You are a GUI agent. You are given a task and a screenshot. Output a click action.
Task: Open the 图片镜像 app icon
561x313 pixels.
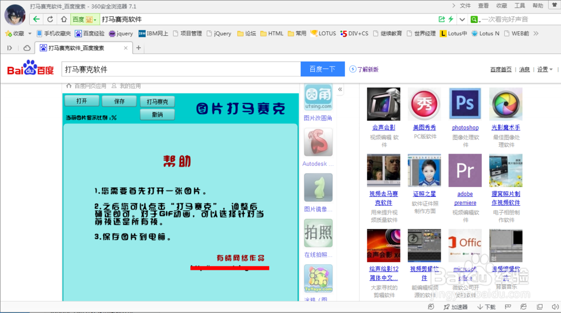point(318,188)
